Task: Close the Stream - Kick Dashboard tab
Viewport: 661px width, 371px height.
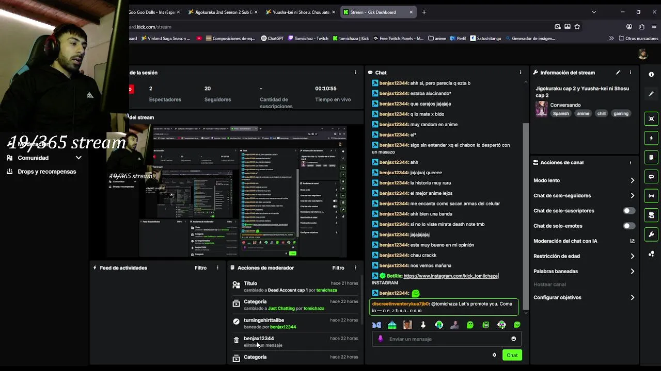Action: pos(411,12)
